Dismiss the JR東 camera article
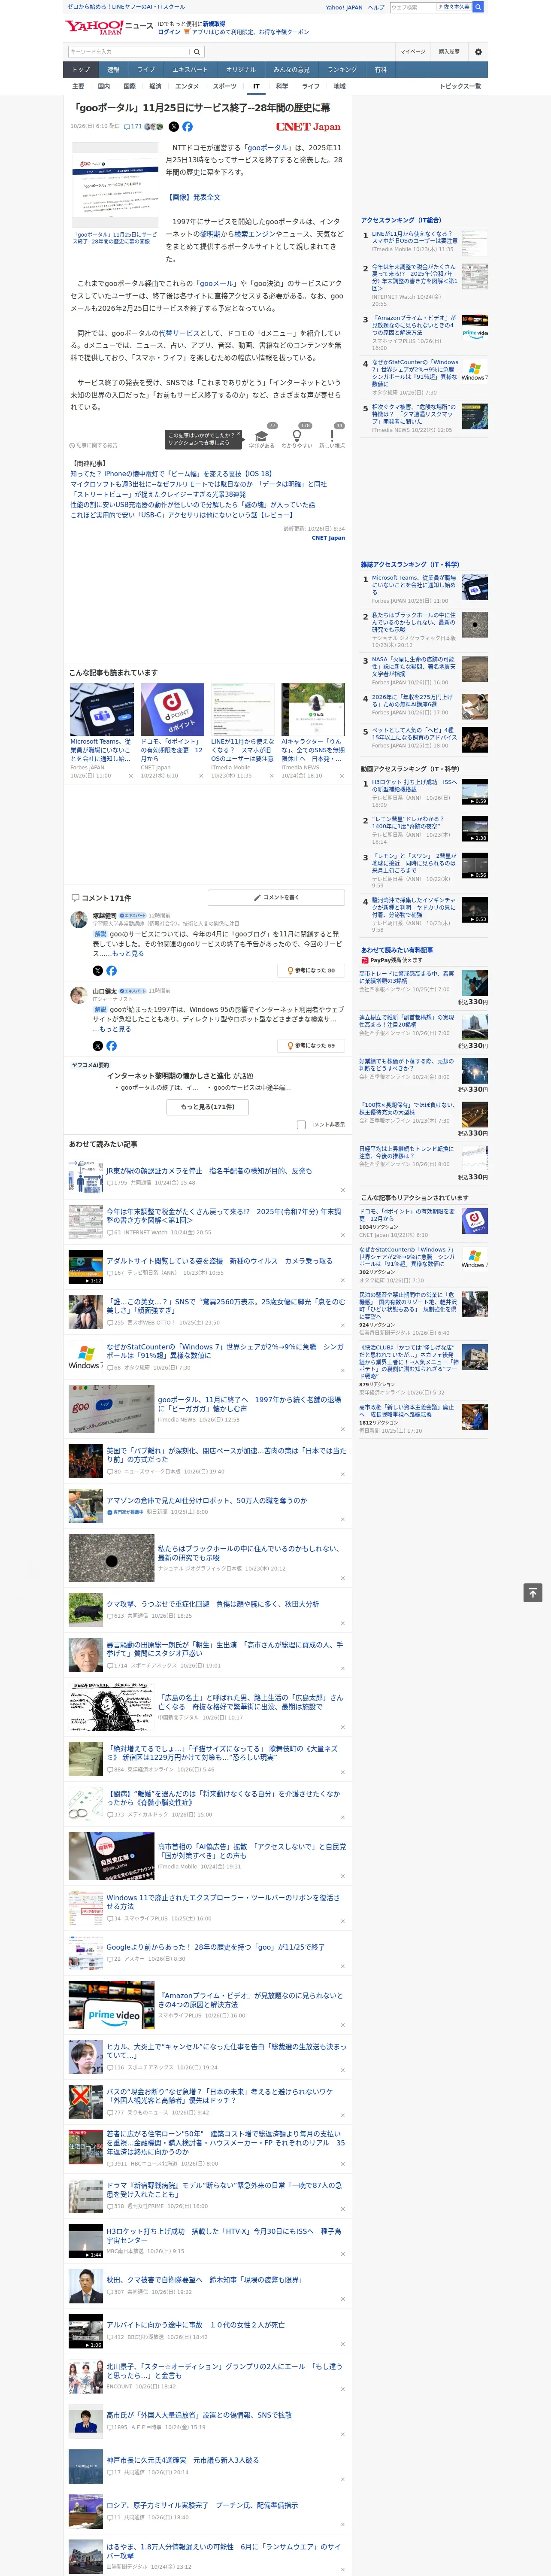Image resolution: width=551 pixels, height=2576 pixels. click(x=343, y=1191)
